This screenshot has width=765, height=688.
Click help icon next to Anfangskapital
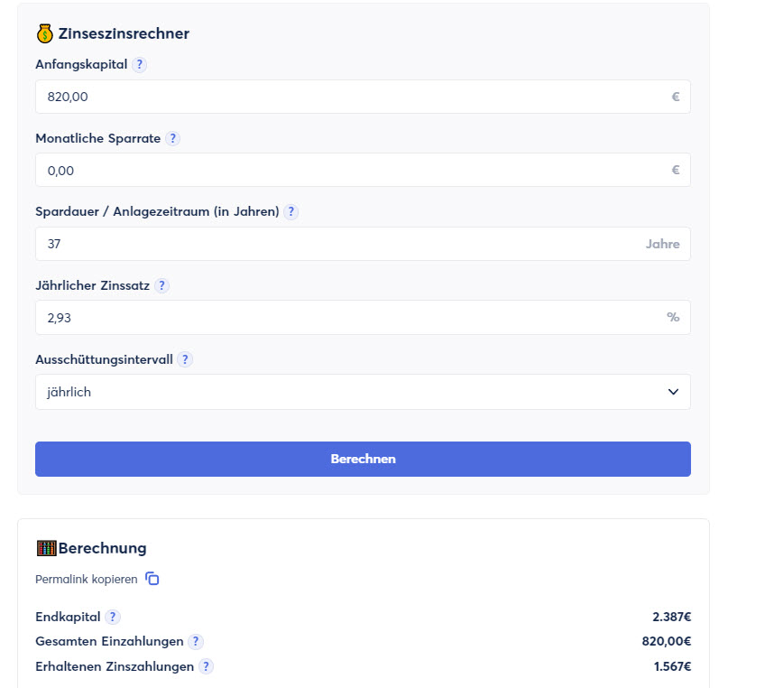coord(139,65)
